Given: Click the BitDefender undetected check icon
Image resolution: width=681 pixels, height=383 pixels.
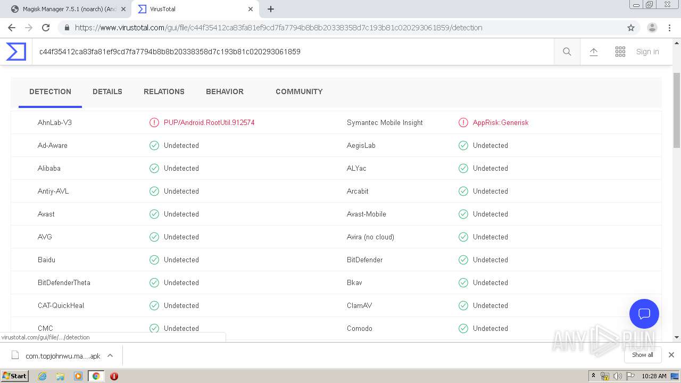Looking at the screenshot, I should 463,260.
